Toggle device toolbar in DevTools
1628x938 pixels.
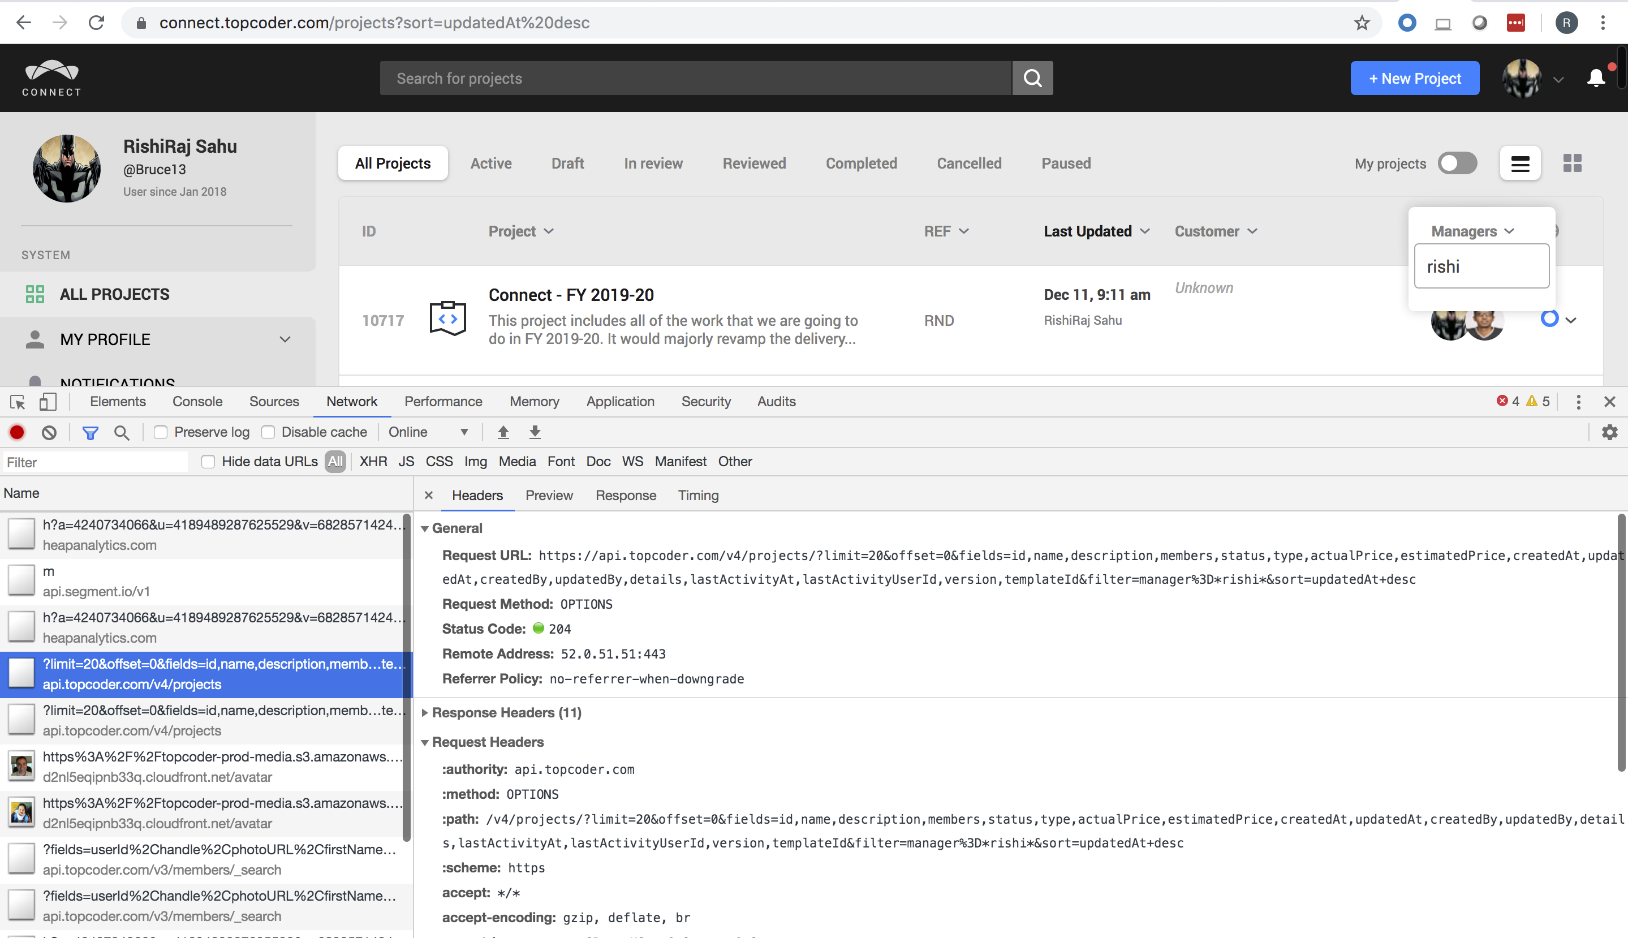[x=48, y=402]
